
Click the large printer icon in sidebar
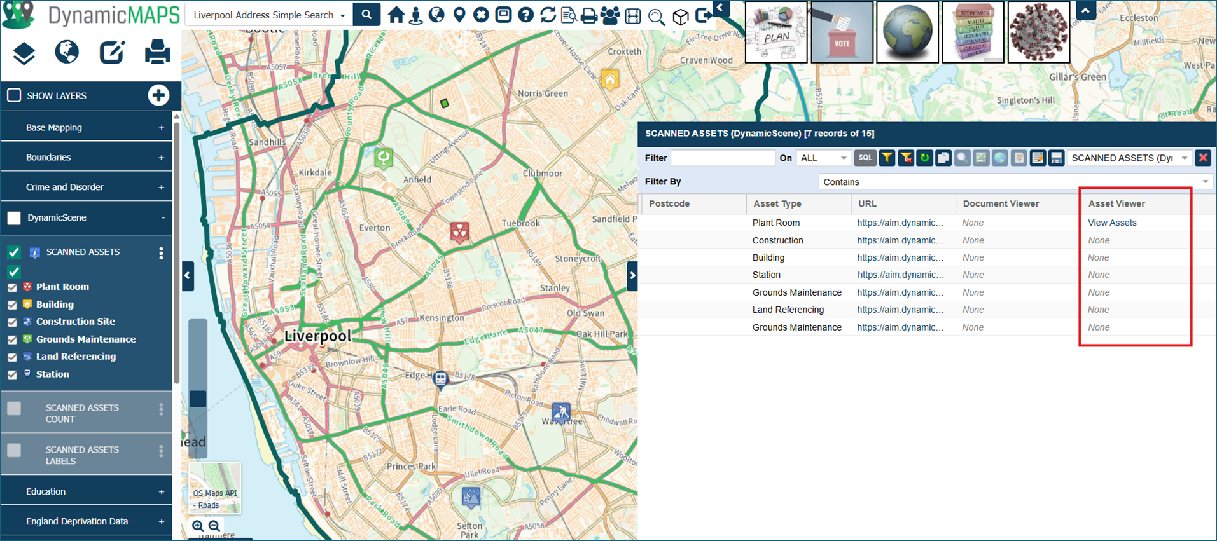(157, 52)
